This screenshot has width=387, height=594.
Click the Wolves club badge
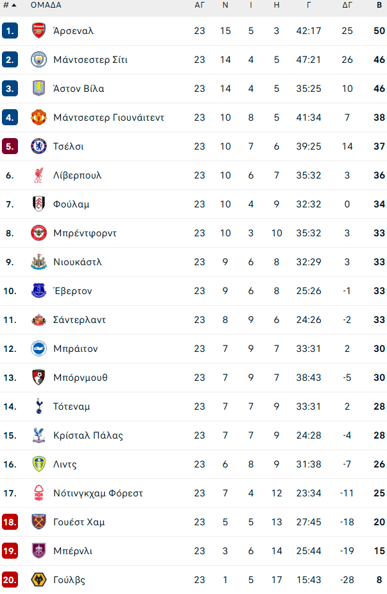tap(38, 579)
